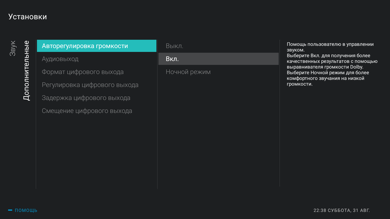Click the 22:38 clock time
390x219 pixels.
coord(319,211)
